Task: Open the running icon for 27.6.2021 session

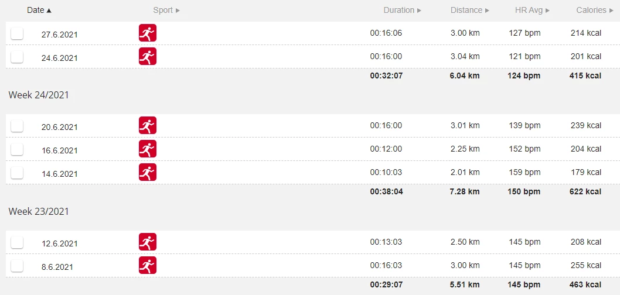Action: coord(148,33)
